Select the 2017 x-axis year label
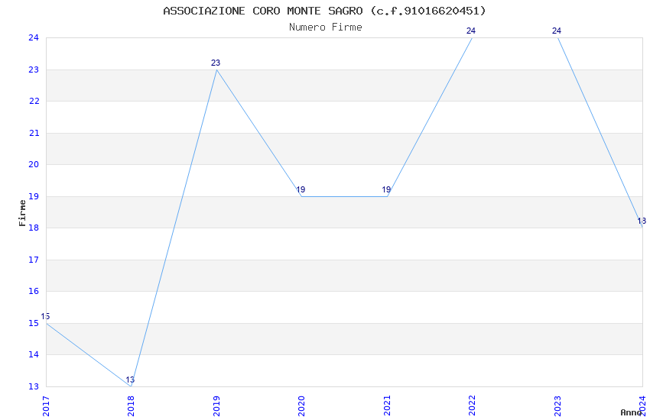 tap(46, 406)
